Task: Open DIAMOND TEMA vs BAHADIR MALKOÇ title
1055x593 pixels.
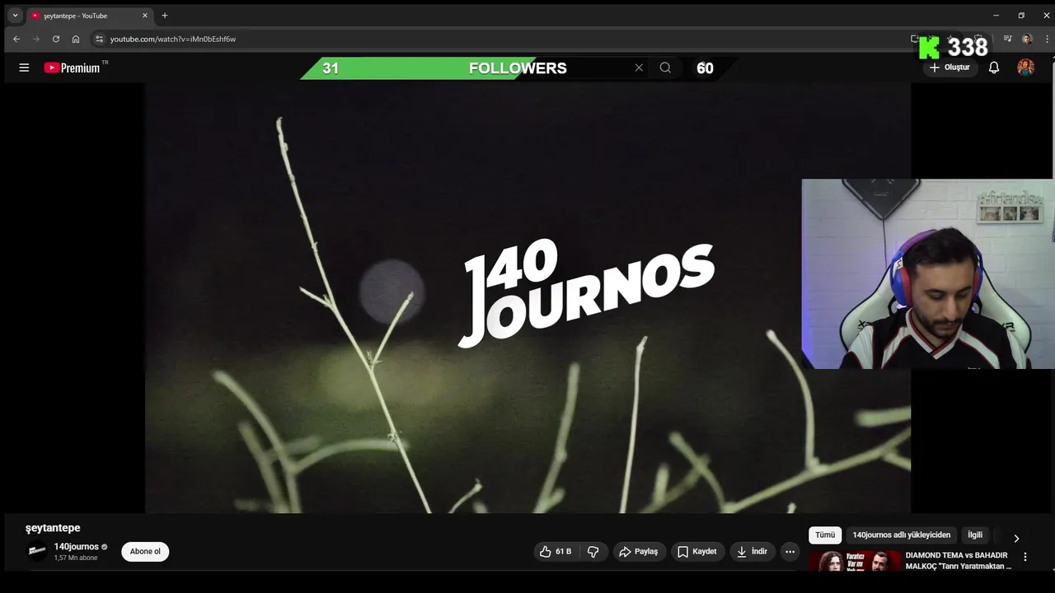Action: click(958, 561)
